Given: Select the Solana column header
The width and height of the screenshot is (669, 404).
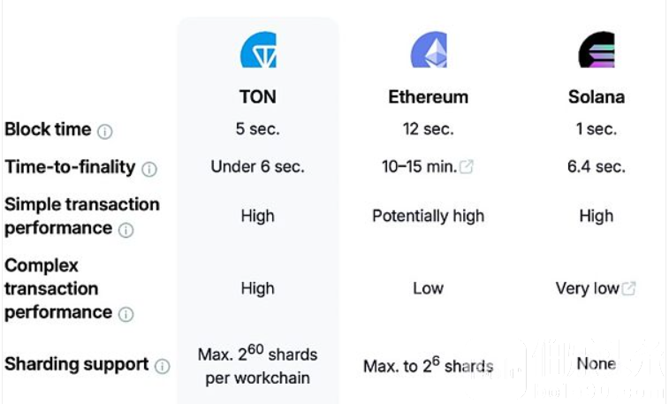Looking at the screenshot, I should 597,96.
